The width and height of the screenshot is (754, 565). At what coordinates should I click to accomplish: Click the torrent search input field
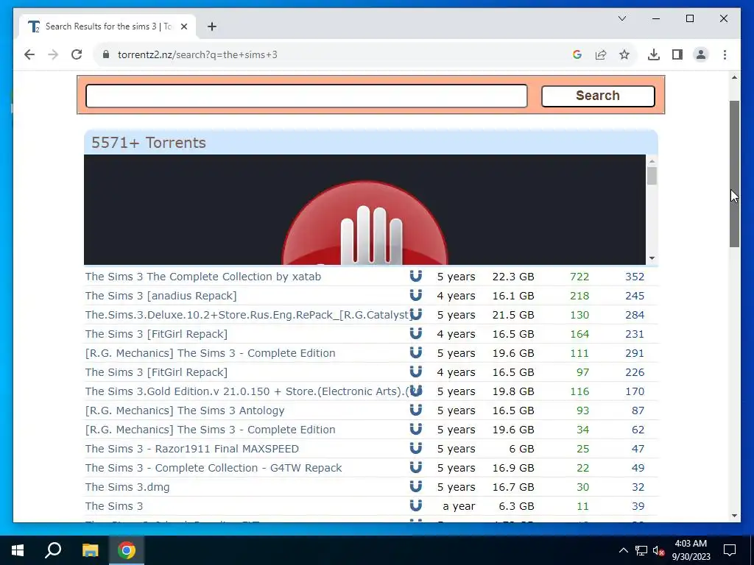306,96
